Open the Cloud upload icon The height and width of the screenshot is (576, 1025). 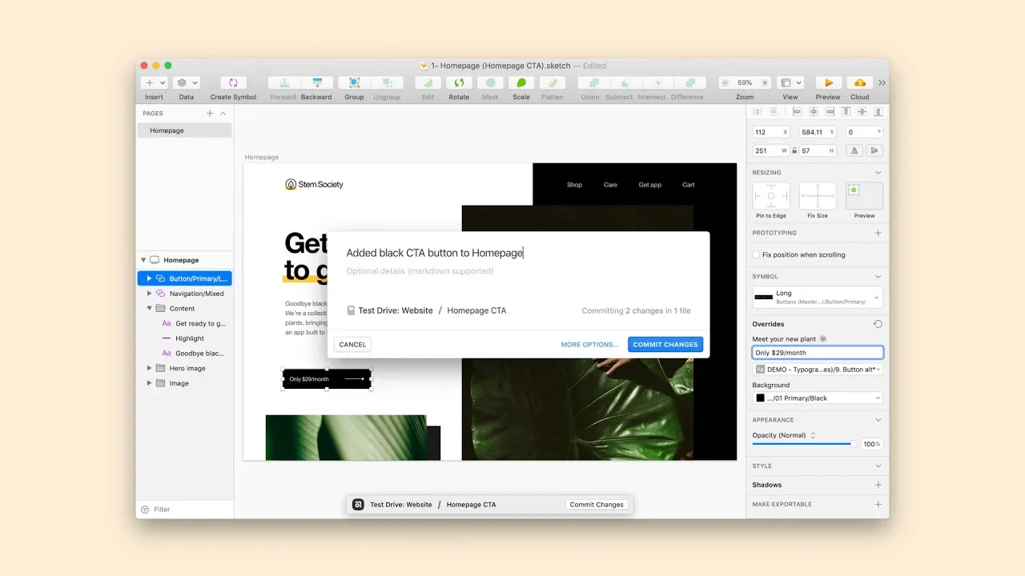click(860, 82)
